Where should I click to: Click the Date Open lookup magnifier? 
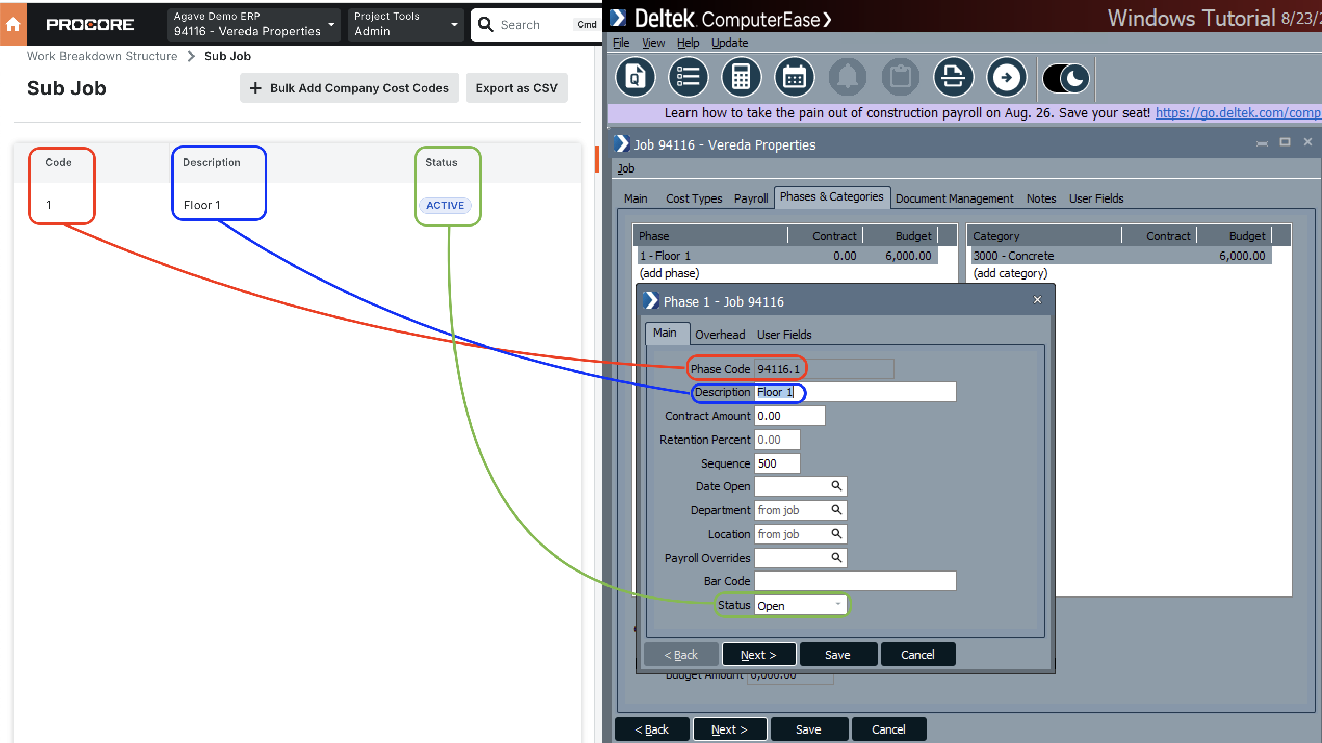click(x=836, y=486)
